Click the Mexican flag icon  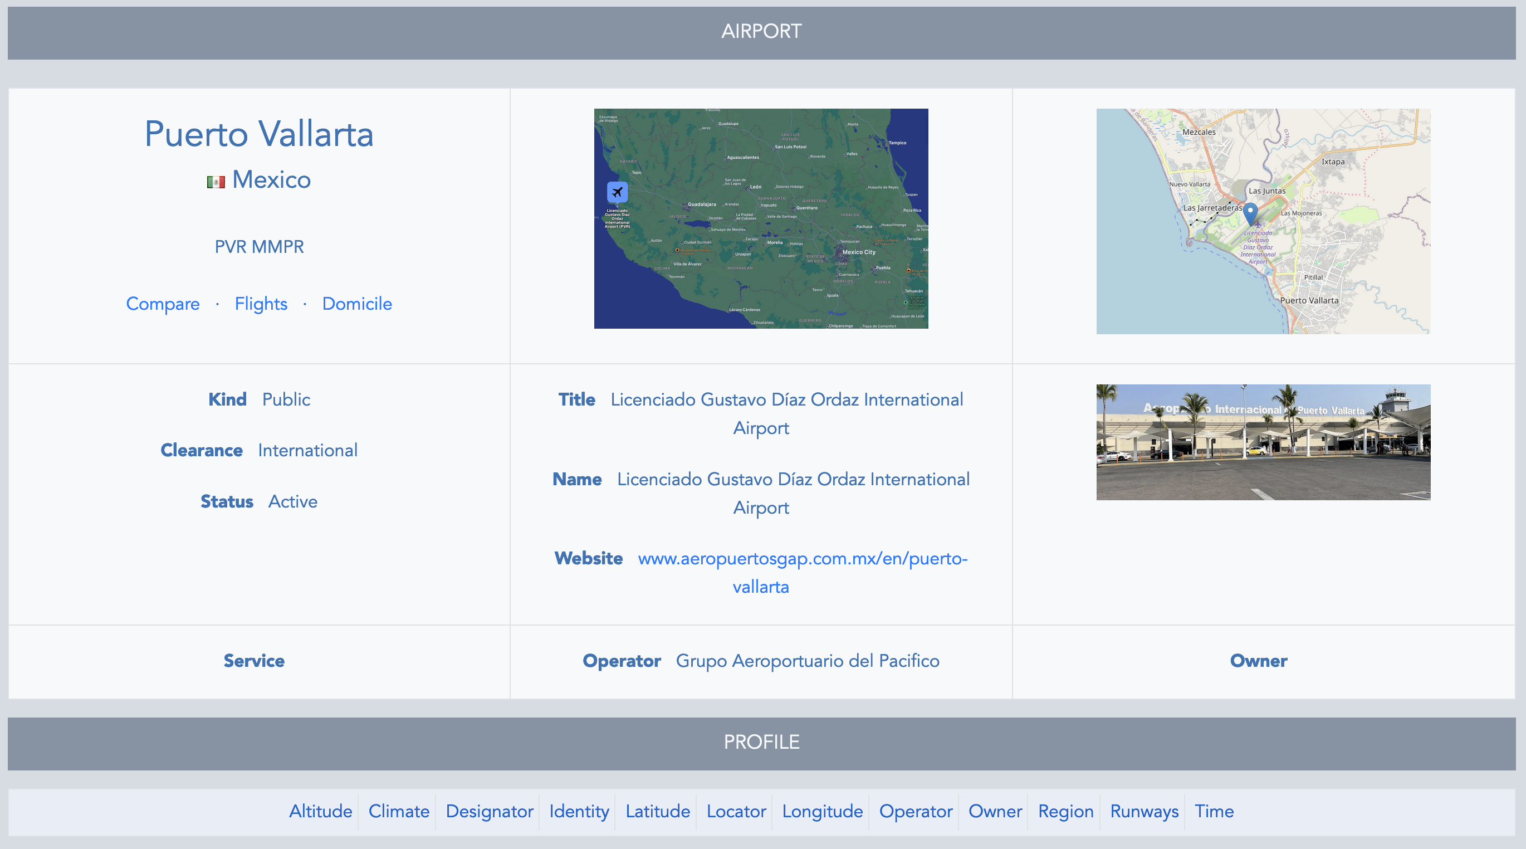click(216, 181)
